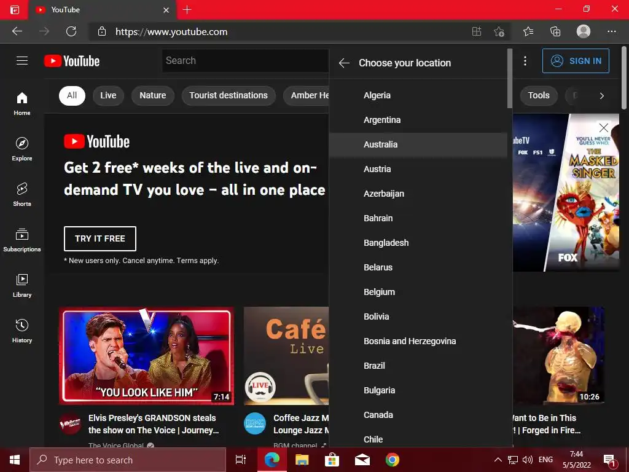Add this page to favorites
Image resolution: width=629 pixels, height=472 pixels.
pos(499,31)
